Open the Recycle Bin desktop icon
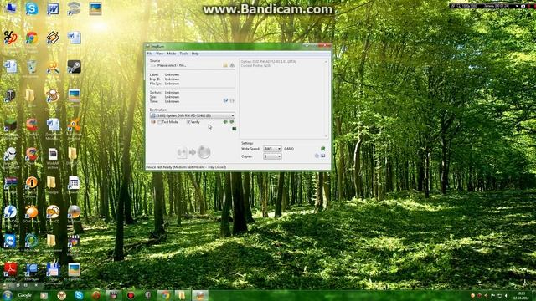This screenshot has height=301, width=536. [32, 67]
